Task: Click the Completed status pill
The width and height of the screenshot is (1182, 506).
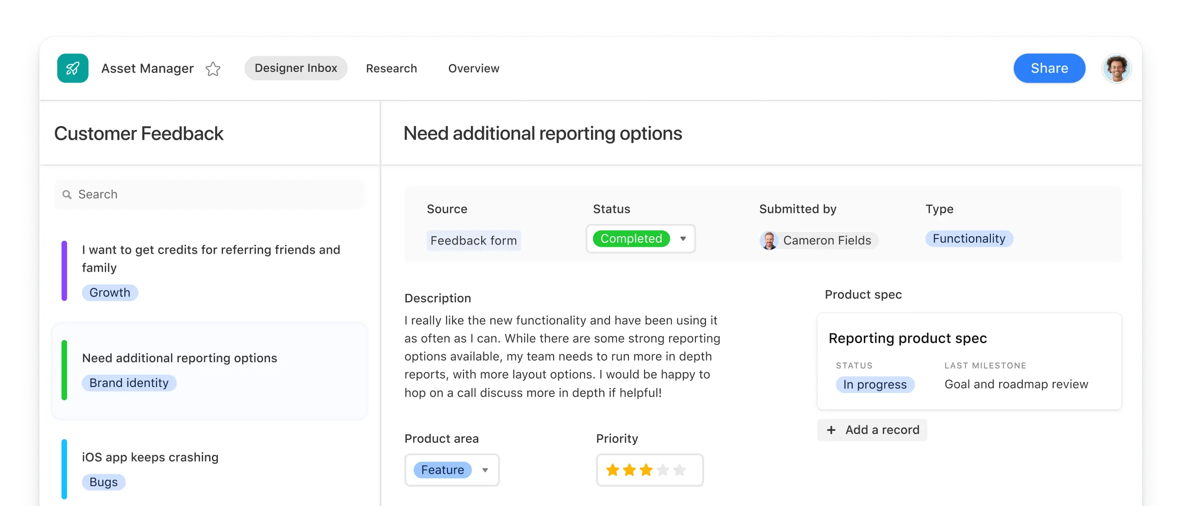Action: click(x=631, y=238)
